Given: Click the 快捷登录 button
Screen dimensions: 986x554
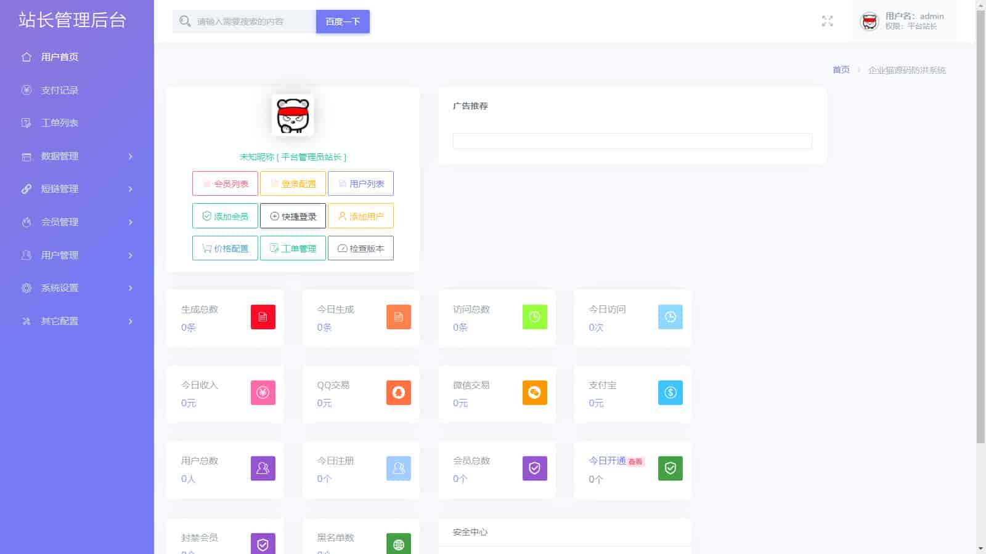Looking at the screenshot, I should pyautogui.click(x=293, y=216).
